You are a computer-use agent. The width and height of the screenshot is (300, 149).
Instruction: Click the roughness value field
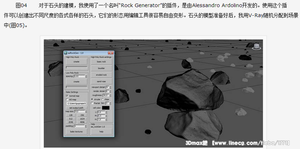[106, 95]
